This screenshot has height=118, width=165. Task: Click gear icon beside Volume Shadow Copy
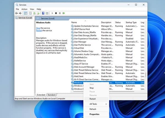pos(72,51)
